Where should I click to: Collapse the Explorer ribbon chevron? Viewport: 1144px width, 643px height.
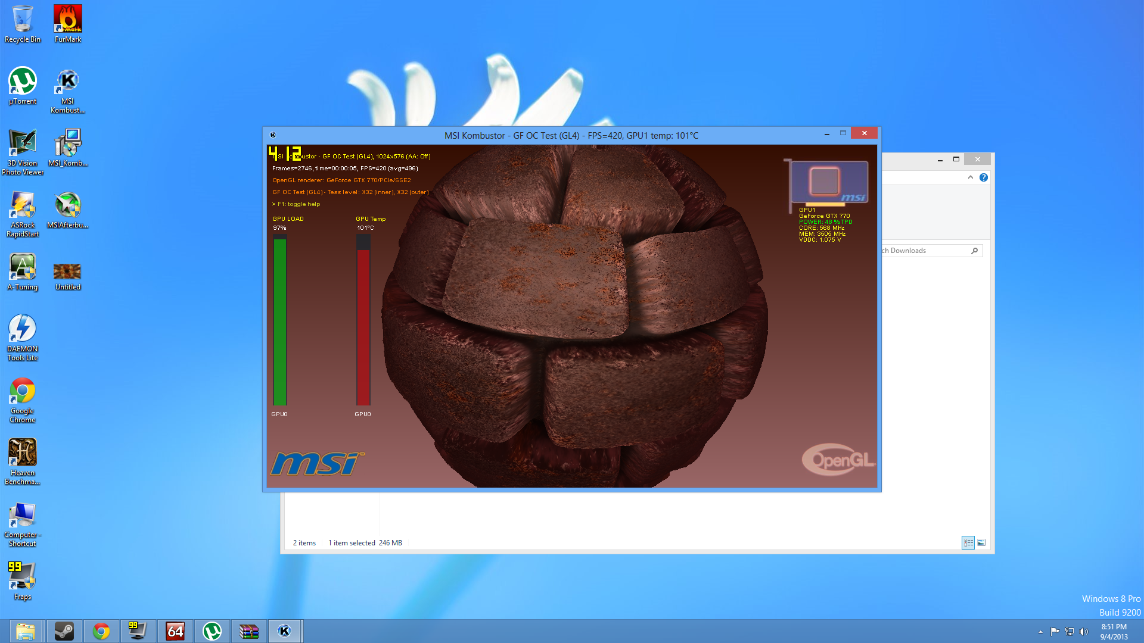[971, 177]
